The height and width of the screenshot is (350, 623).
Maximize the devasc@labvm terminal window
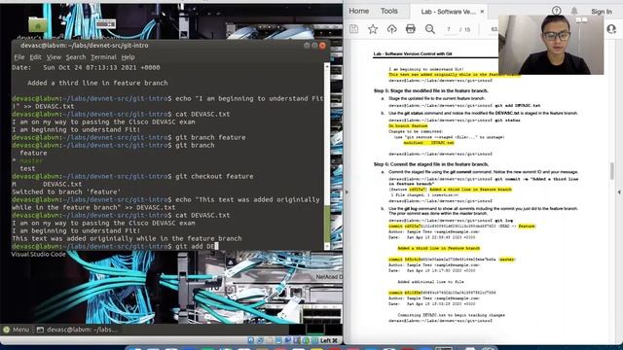tap(314, 46)
